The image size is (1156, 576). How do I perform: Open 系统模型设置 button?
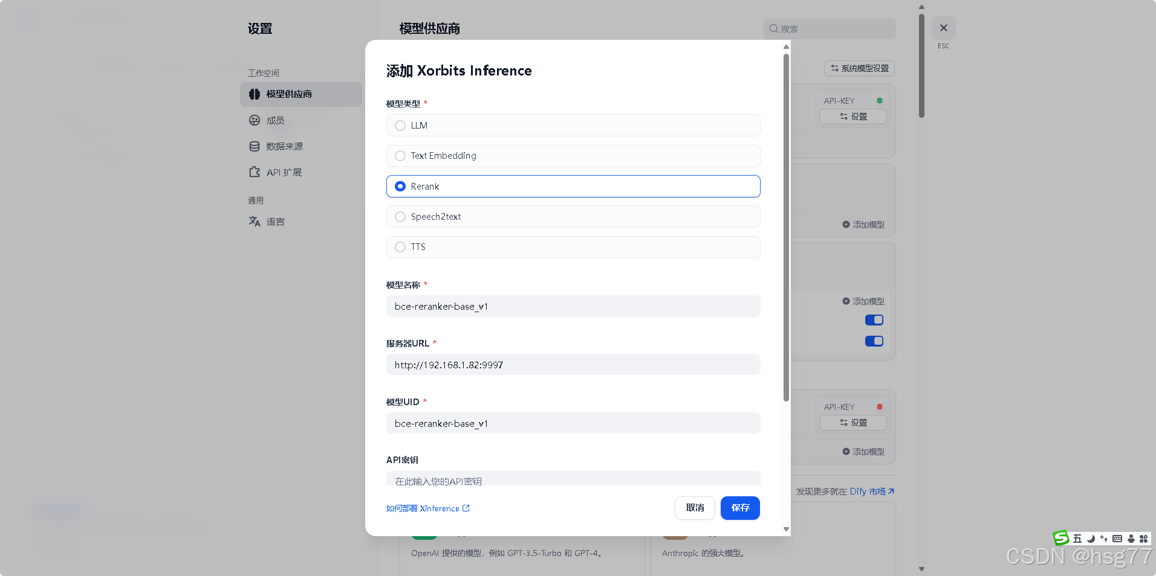[859, 68]
